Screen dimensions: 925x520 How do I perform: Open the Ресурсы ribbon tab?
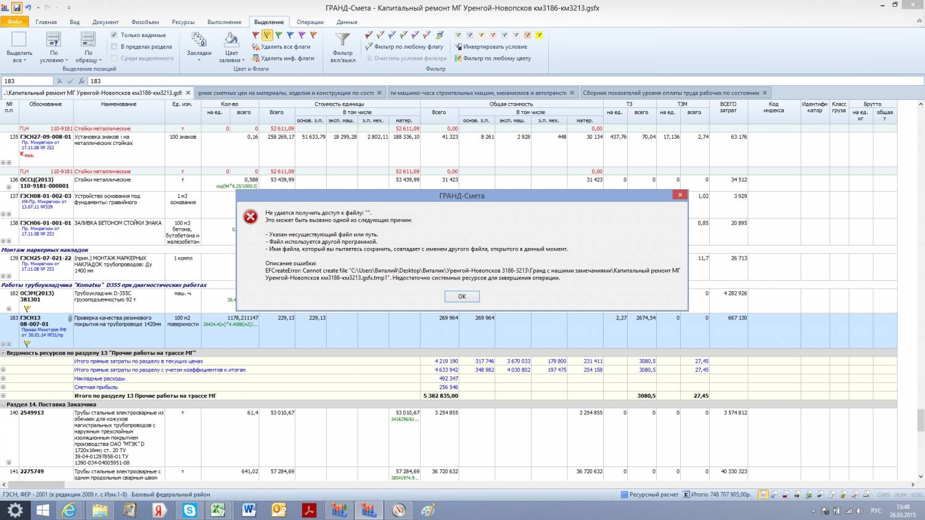click(x=183, y=22)
